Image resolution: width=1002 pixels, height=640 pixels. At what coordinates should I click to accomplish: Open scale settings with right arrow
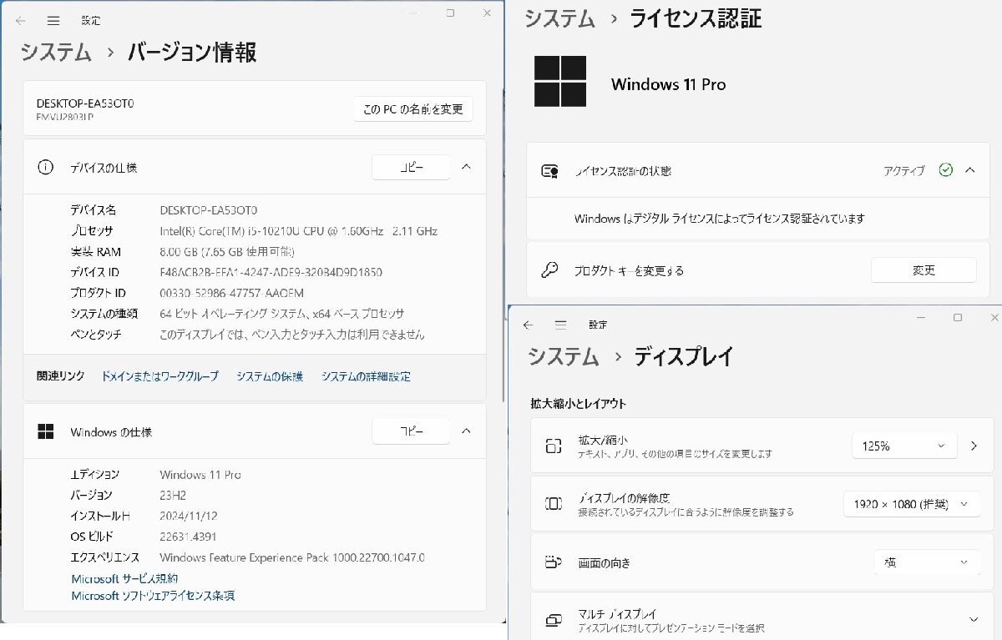click(x=974, y=446)
